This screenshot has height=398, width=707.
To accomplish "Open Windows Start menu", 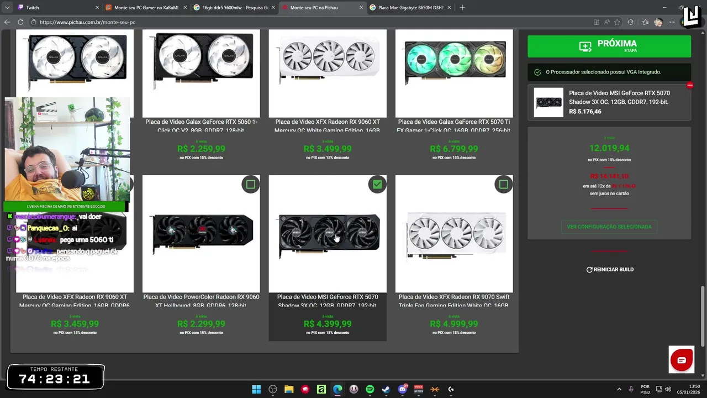I will [256, 389].
